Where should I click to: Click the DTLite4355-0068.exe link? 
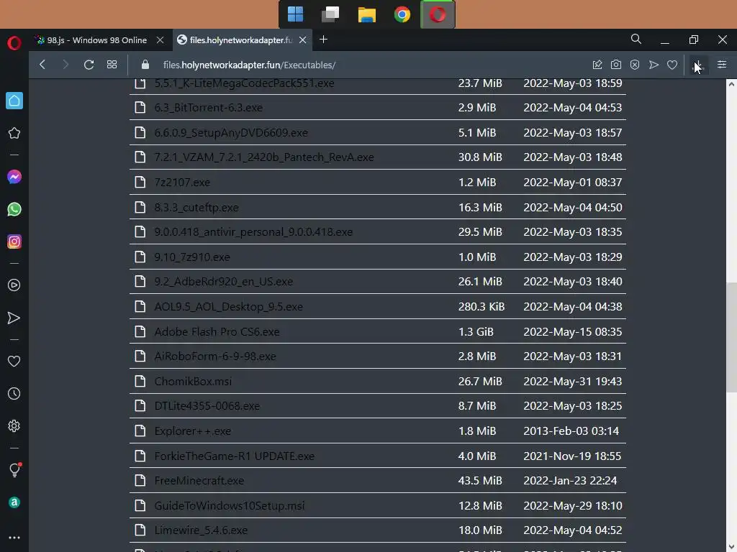pyautogui.click(x=207, y=405)
